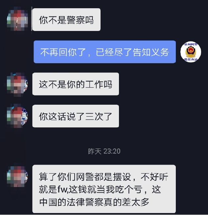Screen dimensions: 208x215
Task: Tap the pixelated avatar beside 你不是警察吗
Action: click(x=17, y=19)
